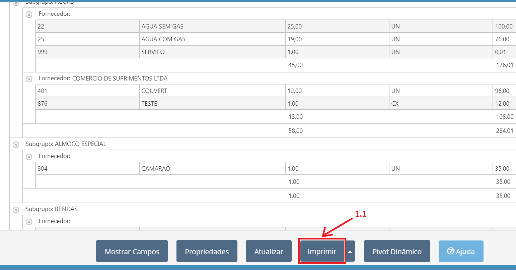The image size is (516, 270).
Task: Click the subtotal quantity 45,00
Action: (x=295, y=65)
